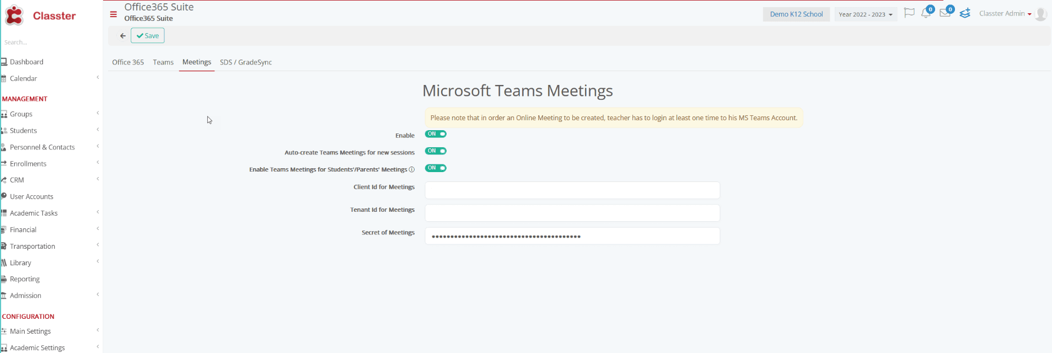The height and width of the screenshot is (353, 1052).
Task: Open the Personnel & Contacts link
Action: click(x=42, y=147)
